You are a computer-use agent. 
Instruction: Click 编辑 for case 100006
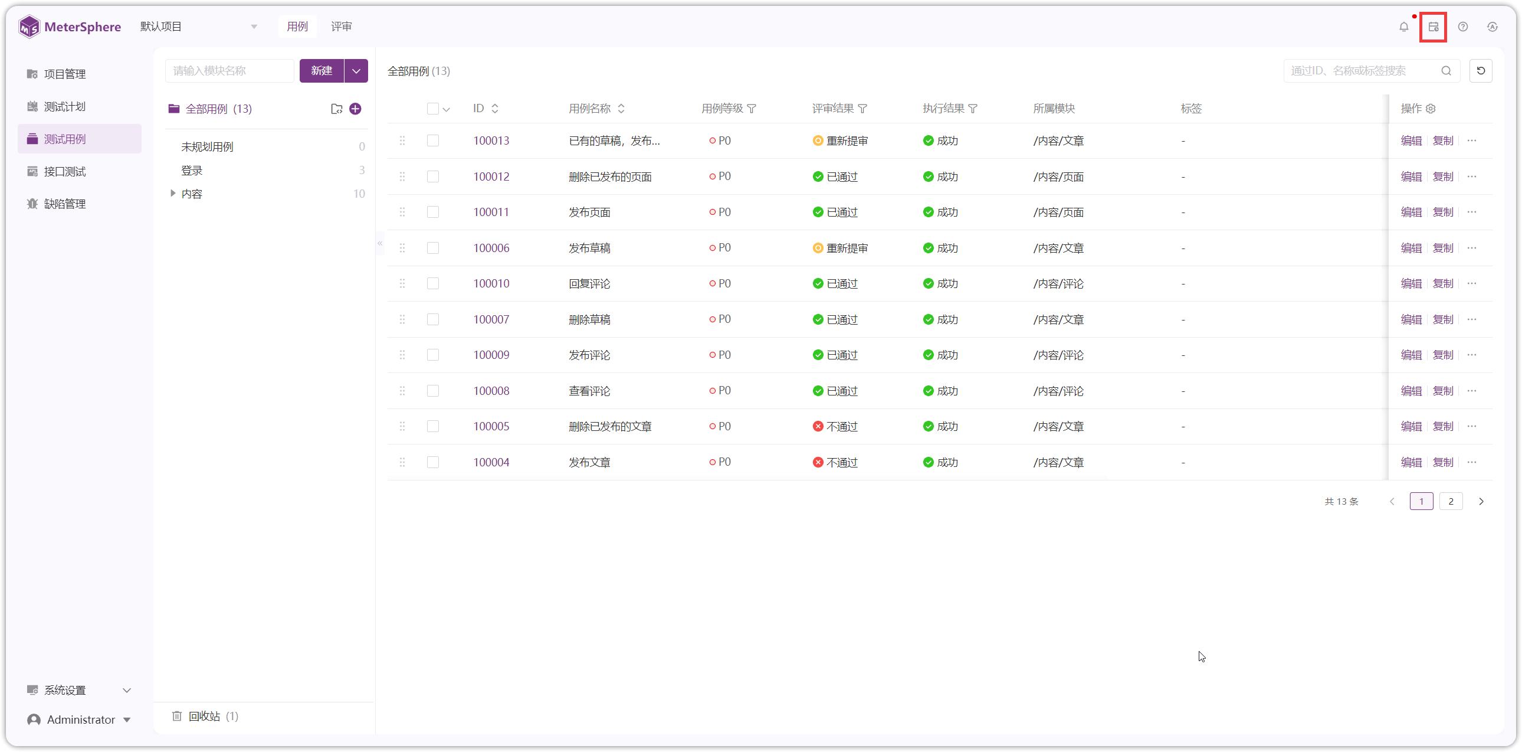coord(1411,249)
